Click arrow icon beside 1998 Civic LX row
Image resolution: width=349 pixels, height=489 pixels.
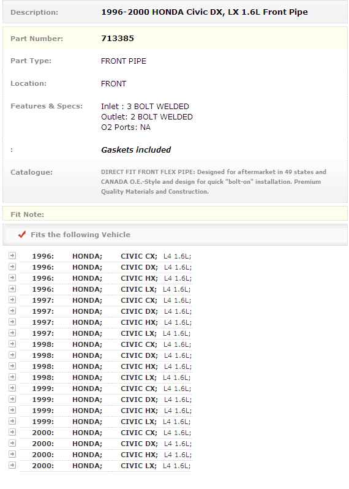tap(12, 377)
